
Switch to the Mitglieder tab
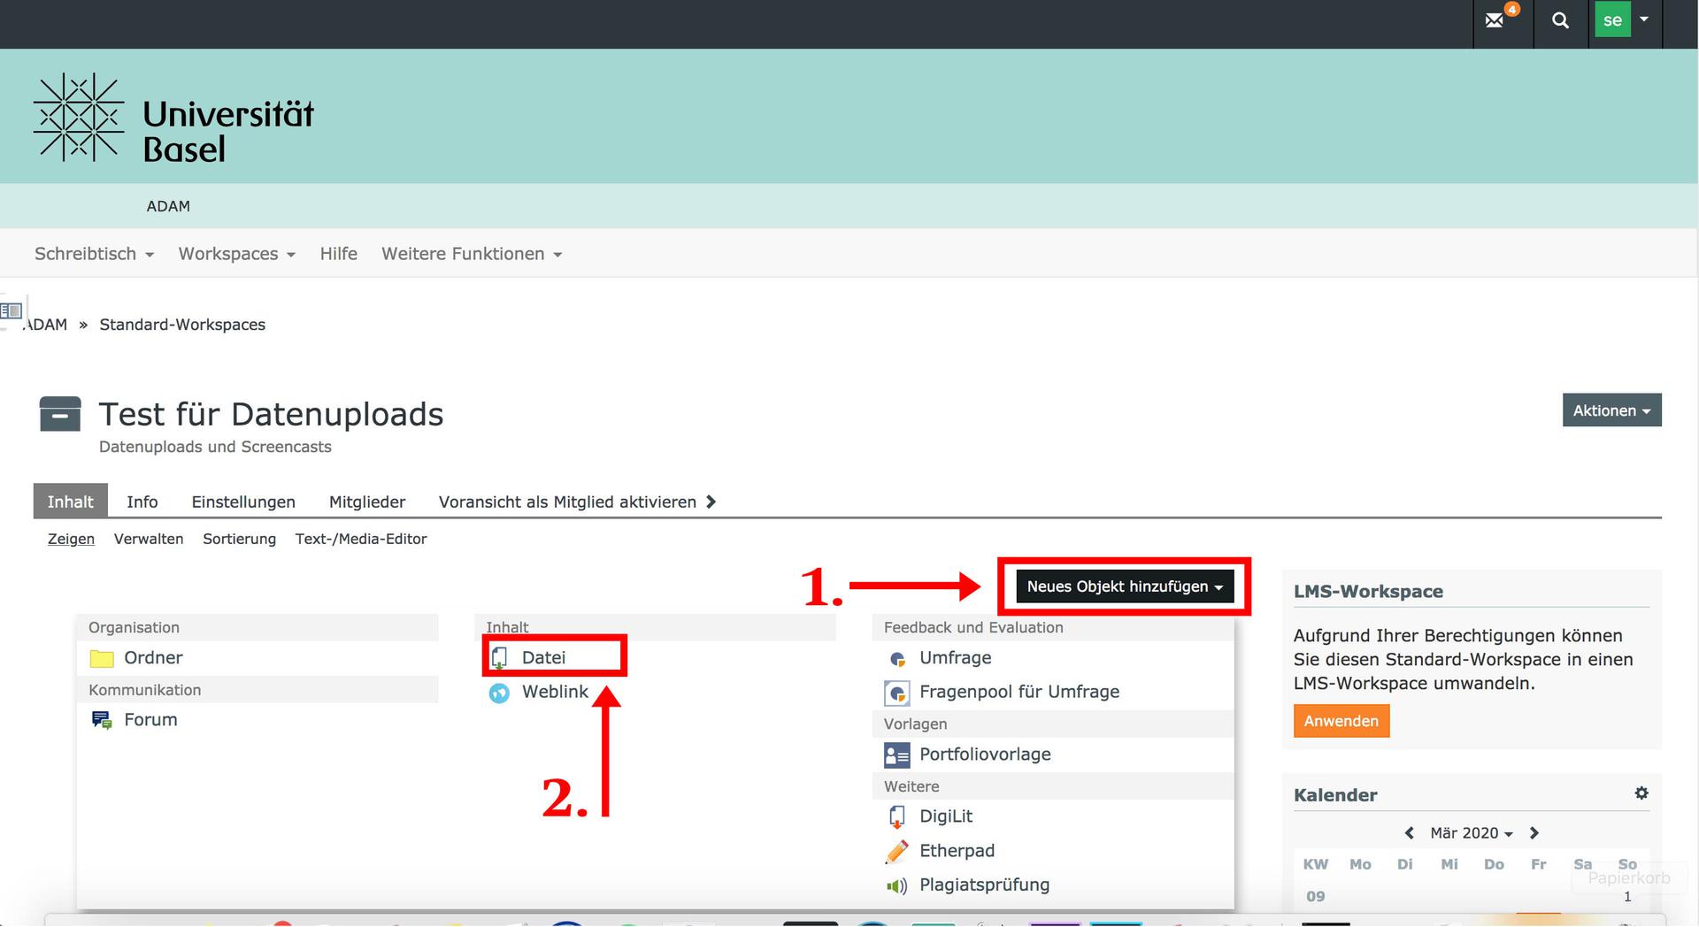[367, 502]
